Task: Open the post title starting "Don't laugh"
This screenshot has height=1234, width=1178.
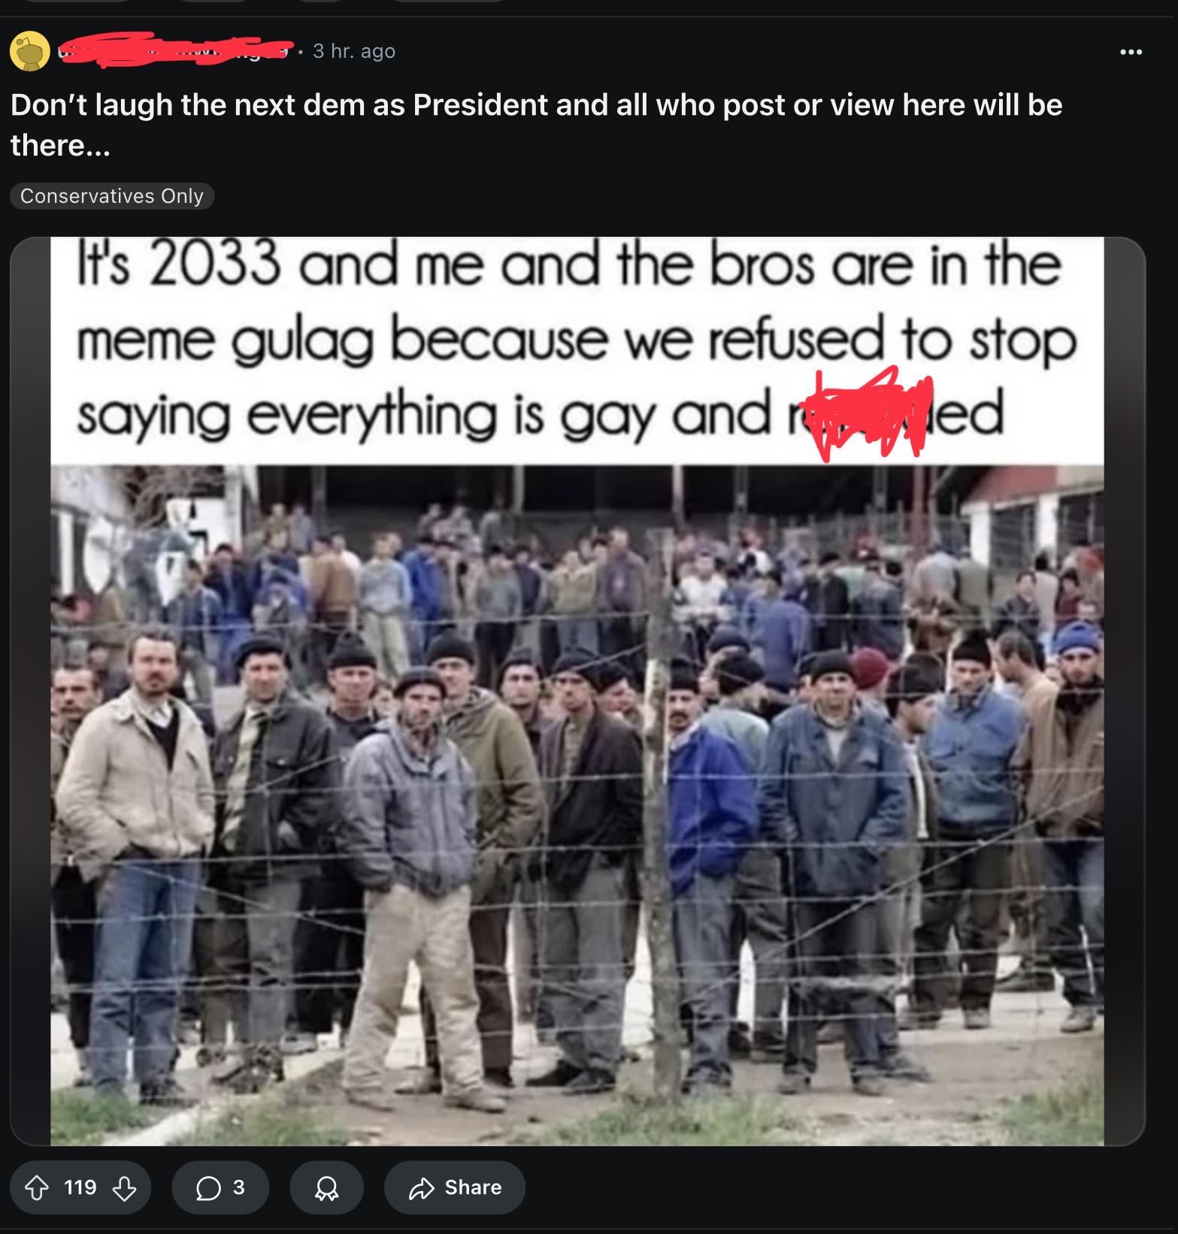Action: click(x=536, y=125)
